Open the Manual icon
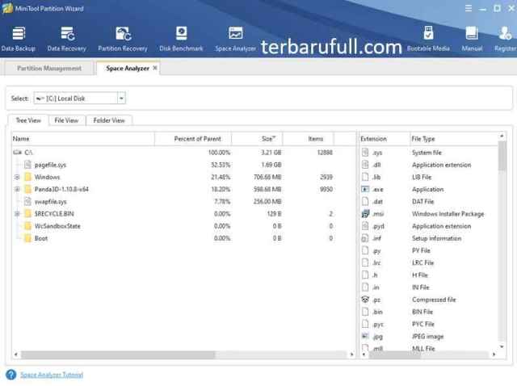The height and width of the screenshot is (386, 517). [x=472, y=39]
